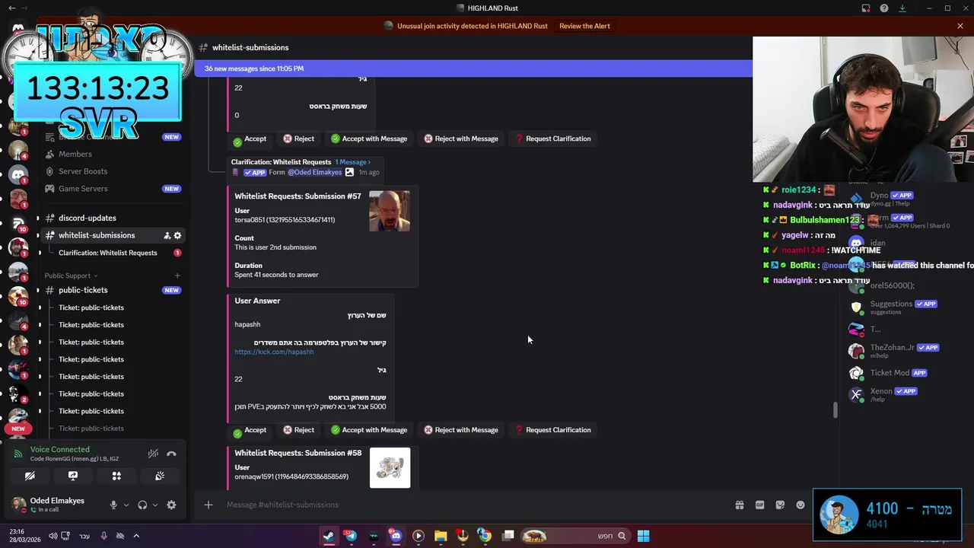Screen dimensions: 974x548
Task: Open the Discord help question-mark icon
Action: point(884,8)
